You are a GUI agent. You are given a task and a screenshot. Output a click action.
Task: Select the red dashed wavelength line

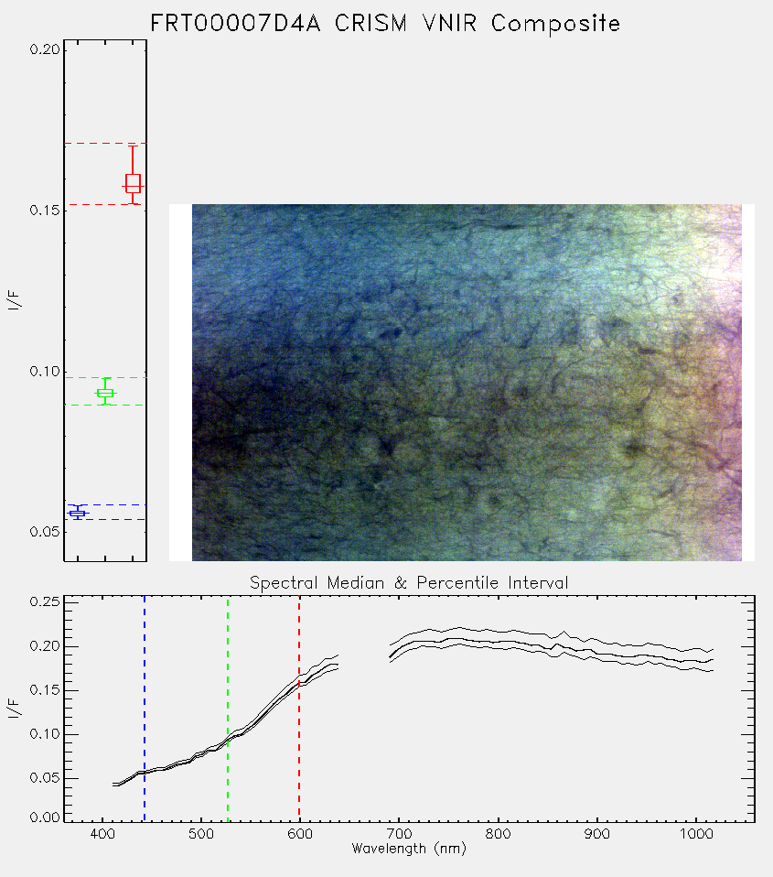point(299,709)
